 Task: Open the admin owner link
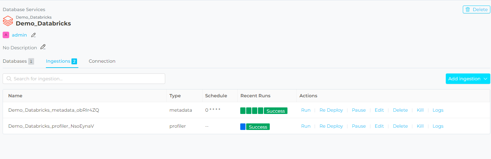tap(19, 35)
